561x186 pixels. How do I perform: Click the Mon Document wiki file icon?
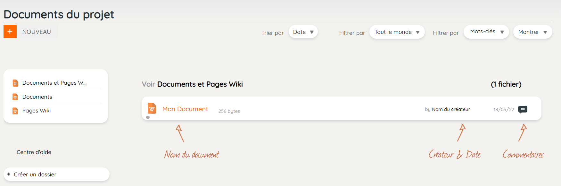(x=152, y=108)
